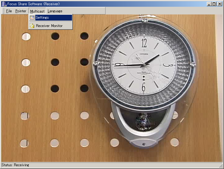Open the File menu
This screenshot has height=169, width=224.
[x=9, y=11]
